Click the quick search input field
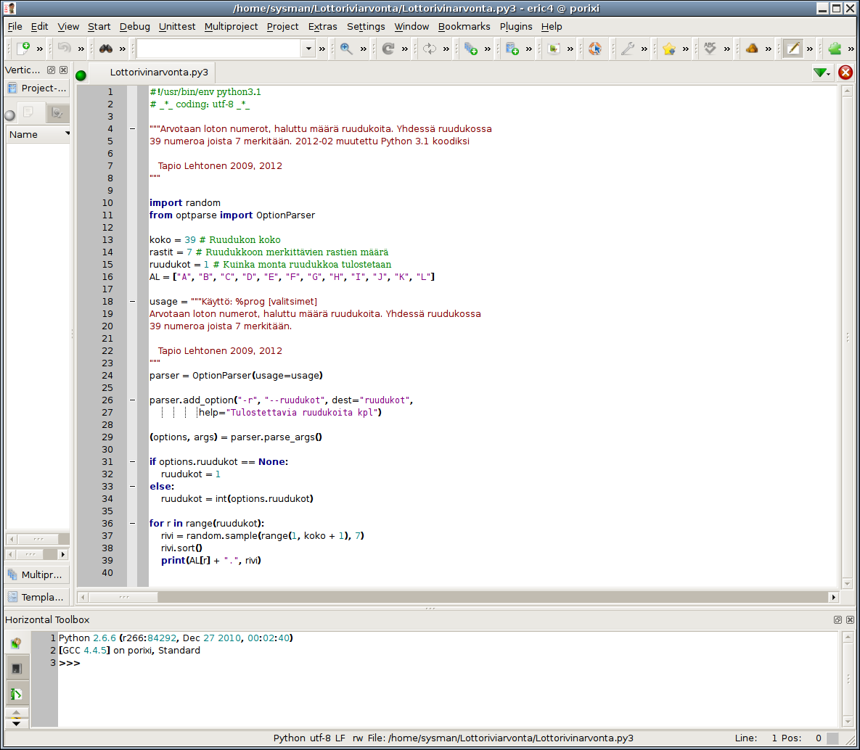 pyautogui.click(x=219, y=49)
